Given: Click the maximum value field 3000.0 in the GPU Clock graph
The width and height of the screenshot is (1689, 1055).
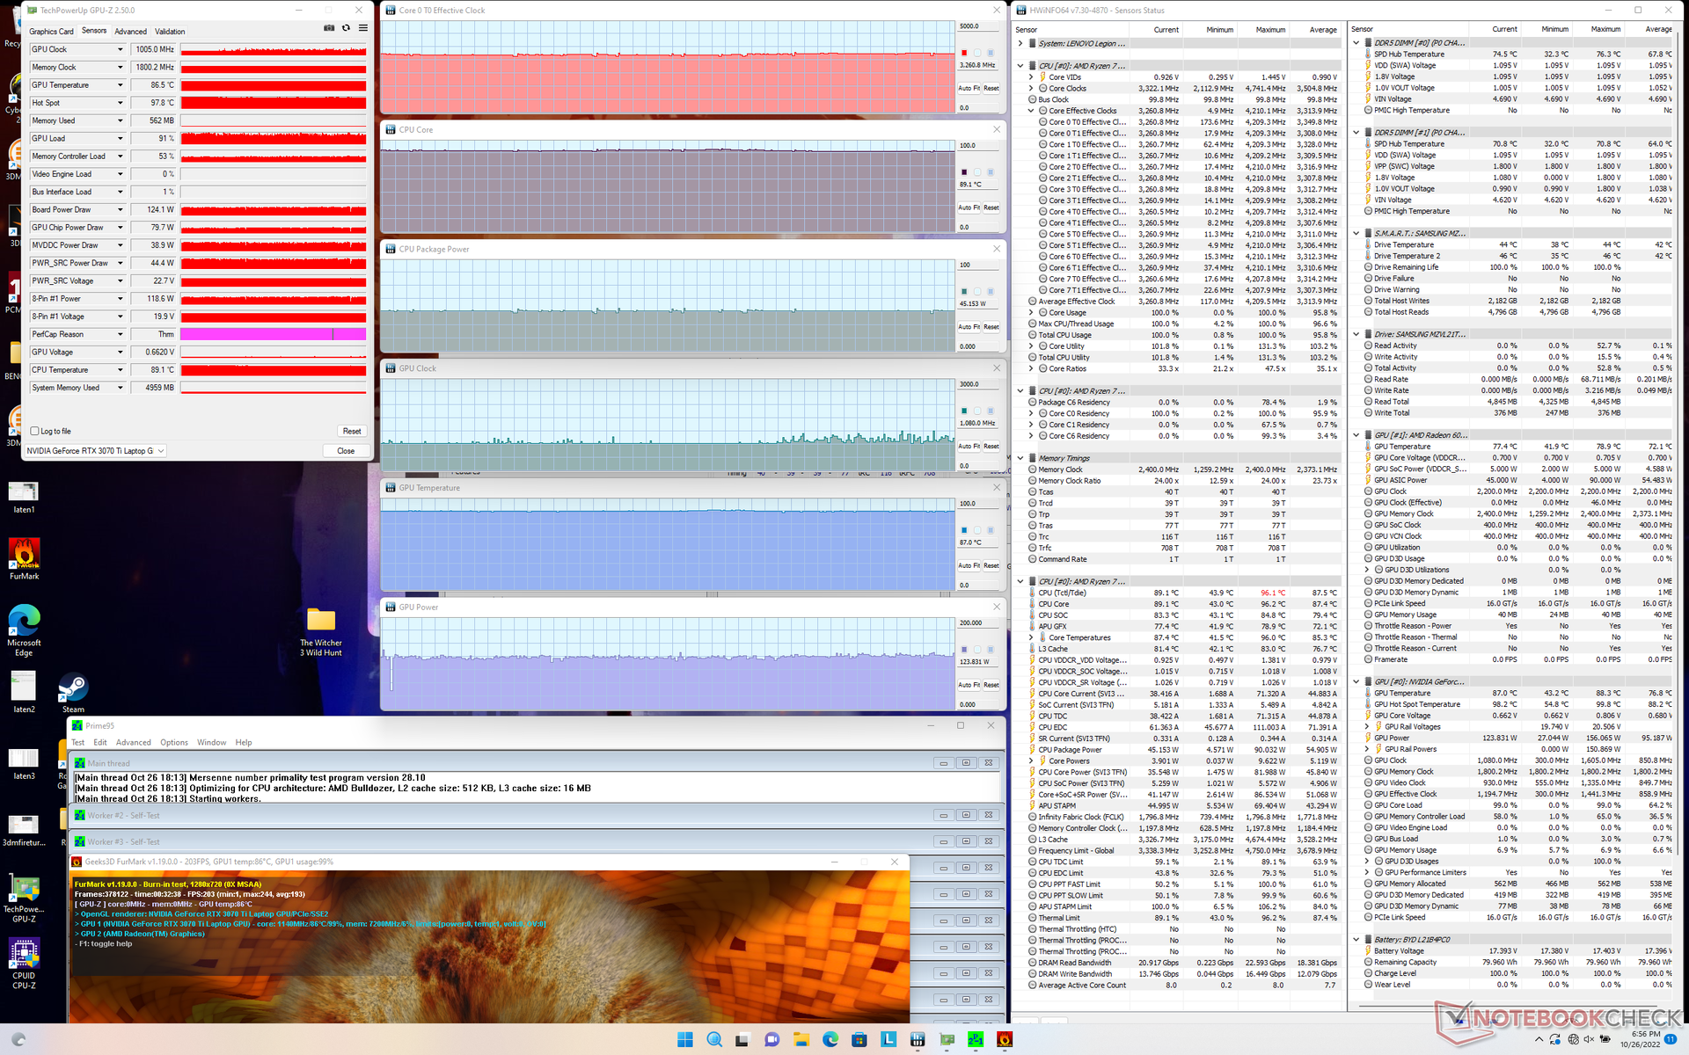Looking at the screenshot, I should 978,384.
